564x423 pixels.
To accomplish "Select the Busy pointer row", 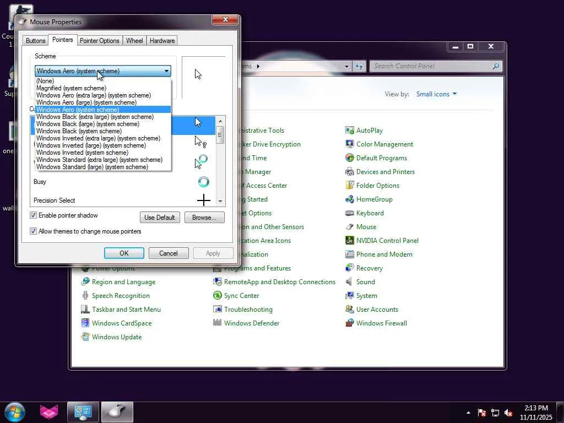I will click(123, 182).
